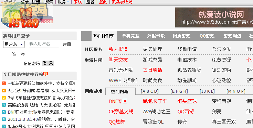The image size is (253, 128).
Task: Open the 时尚美食 forum link
Action: 152,80
